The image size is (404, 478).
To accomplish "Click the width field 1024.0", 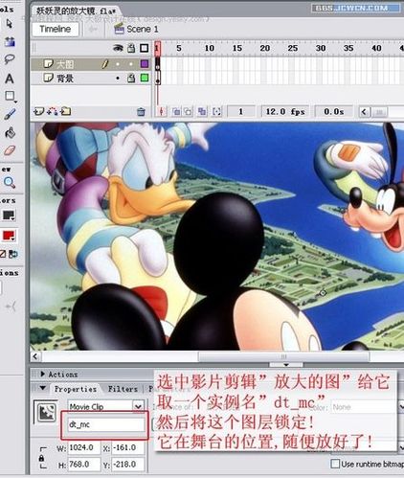I will tap(83, 447).
